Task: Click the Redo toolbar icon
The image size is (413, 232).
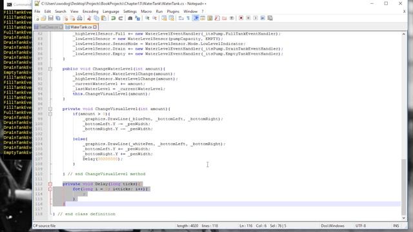Action: coord(121,18)
